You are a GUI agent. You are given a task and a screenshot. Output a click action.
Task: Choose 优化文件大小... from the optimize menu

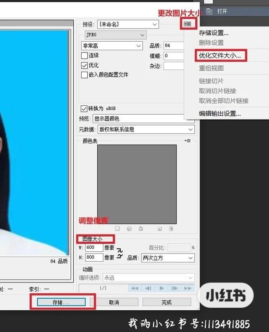[220, 56]
